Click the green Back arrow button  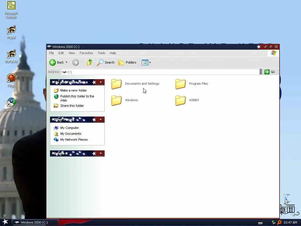point(52,62)
